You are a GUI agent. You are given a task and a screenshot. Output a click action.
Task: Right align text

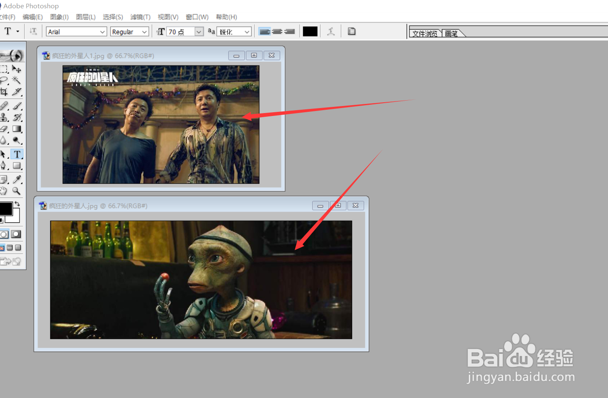(x=290, y=31)
